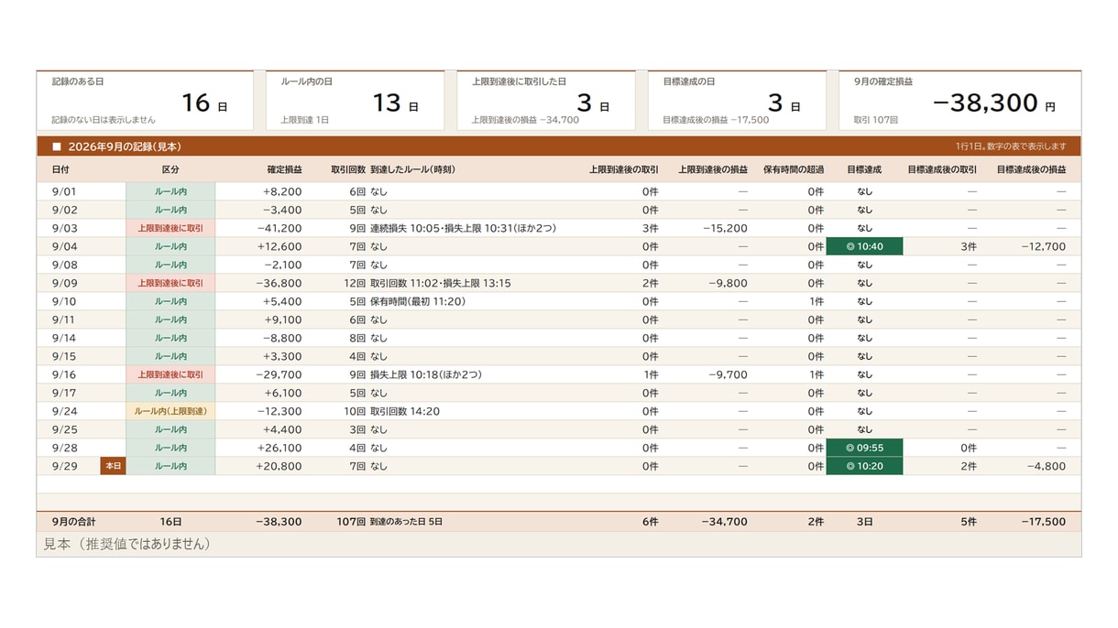Viewport: 1118px width, 628px height.
Task: Click the green "◎ 10:20" goal badge
Action: (x=864, y=466)
